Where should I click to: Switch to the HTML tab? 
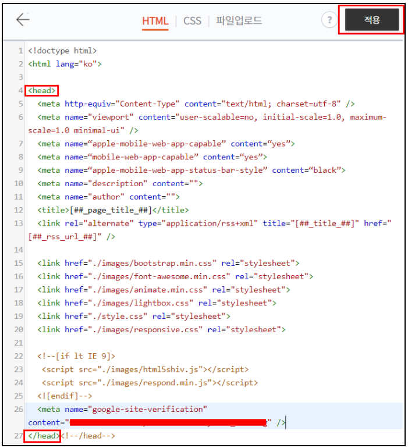click(x=155, y=21)
